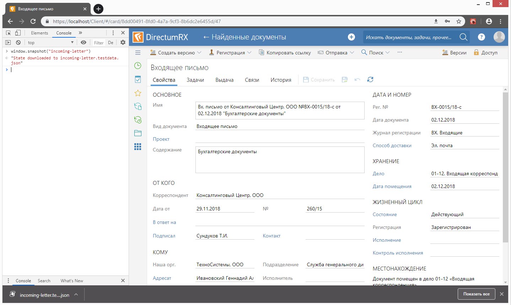Click the refresh icon beside Сохранить
Viewport: 511px width, 305px height.
point(370,80)
